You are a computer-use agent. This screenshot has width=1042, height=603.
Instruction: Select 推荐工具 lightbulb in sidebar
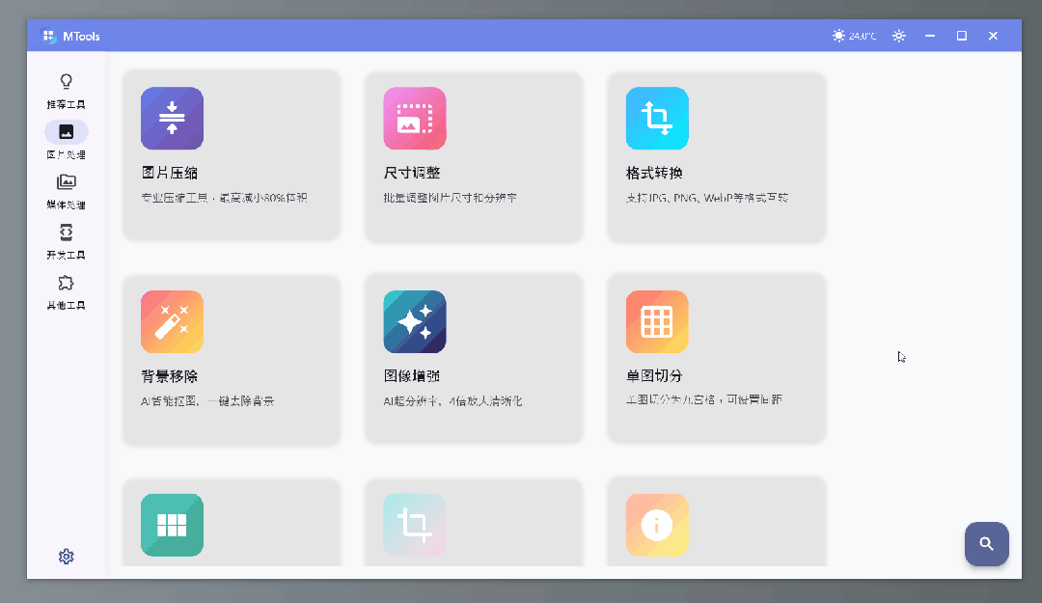(x=66, y=82)
